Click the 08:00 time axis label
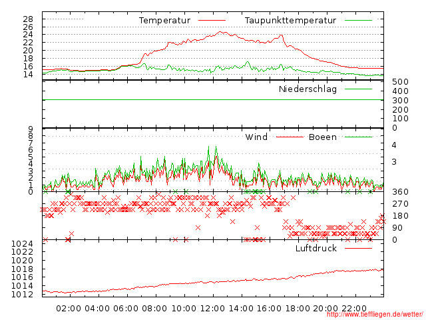This screenshot has width=426, height=320. point(154,309)
